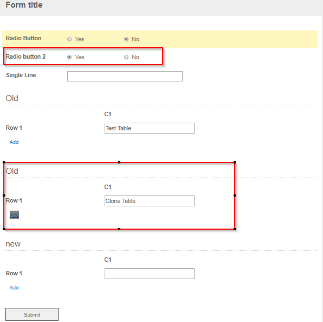Click the field containing Clone Table
The height and width of the screenshot is (322, 323).
[150, 201]
